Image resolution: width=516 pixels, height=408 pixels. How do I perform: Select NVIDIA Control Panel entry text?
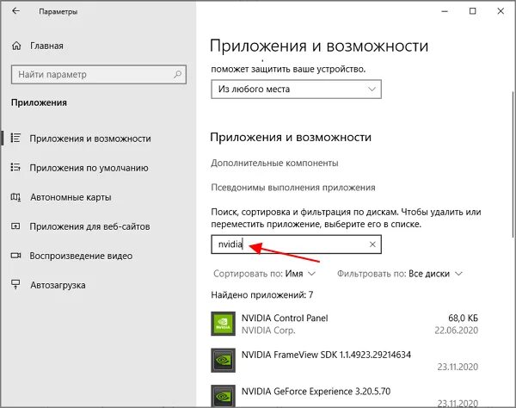(285, 318)
